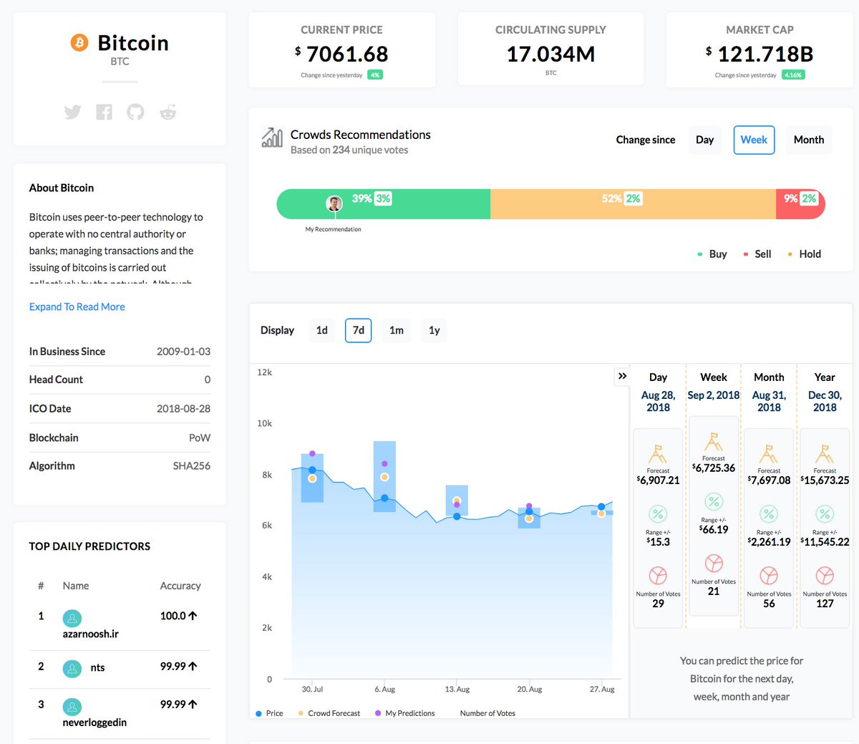Set change since to Week
The image size is (859, 744).
point(754,140)
